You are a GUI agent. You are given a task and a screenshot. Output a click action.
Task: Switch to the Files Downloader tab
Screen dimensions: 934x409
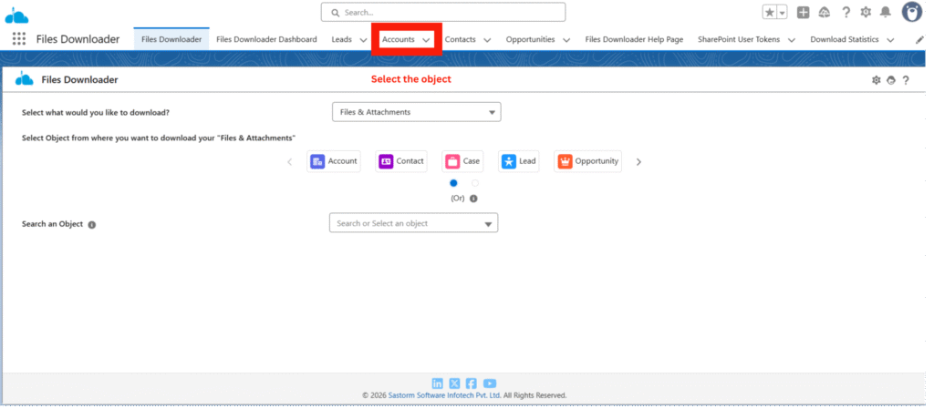tap(171, 39)
